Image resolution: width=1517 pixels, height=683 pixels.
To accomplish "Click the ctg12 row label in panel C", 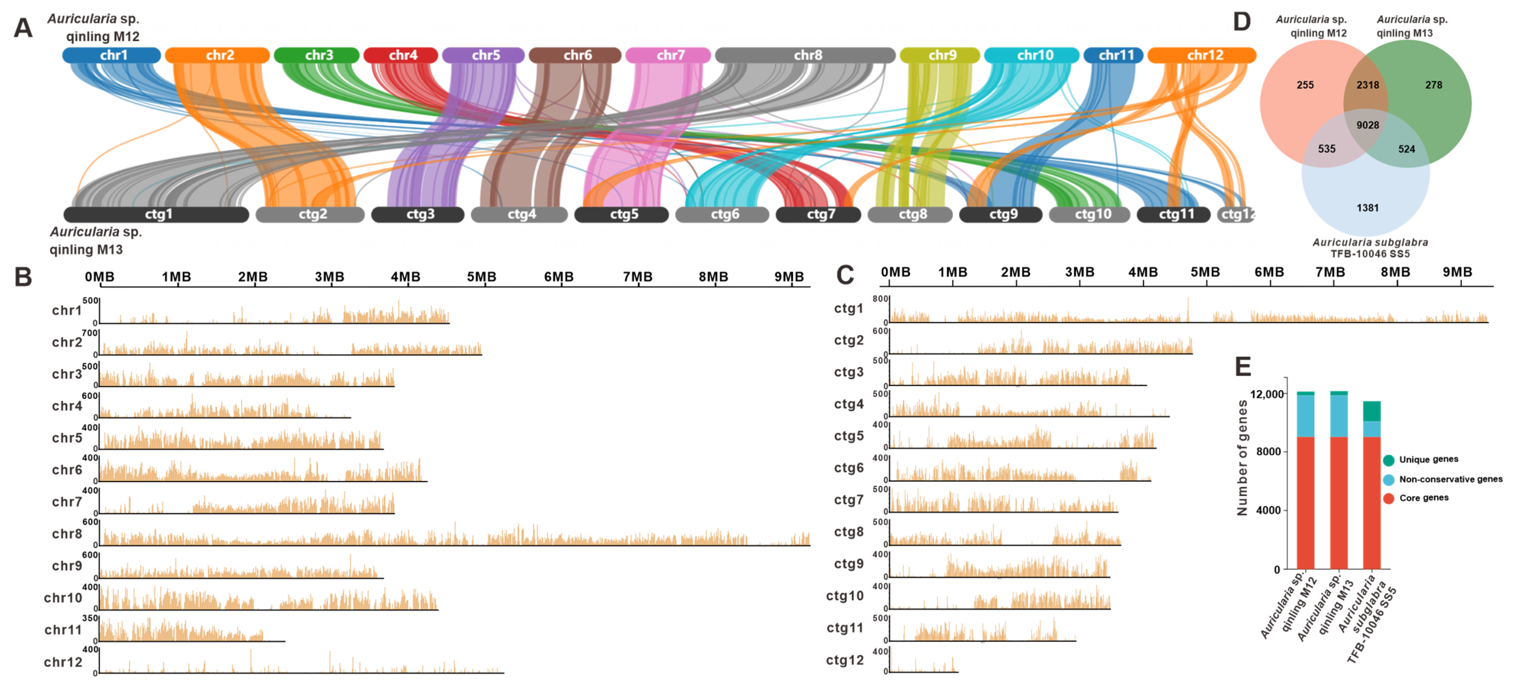I will click(844, 660).
